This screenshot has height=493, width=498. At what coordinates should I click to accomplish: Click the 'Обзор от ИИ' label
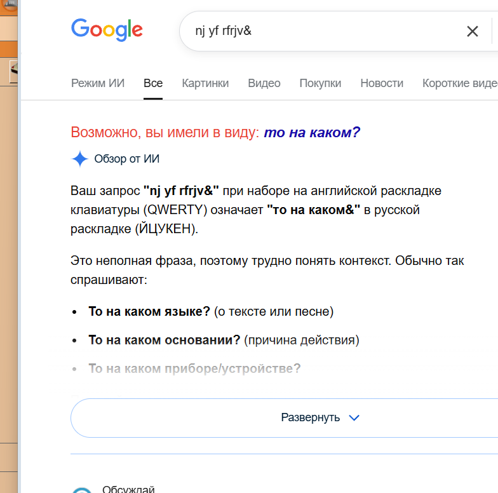pyautogui.click(x=127, y=159)
